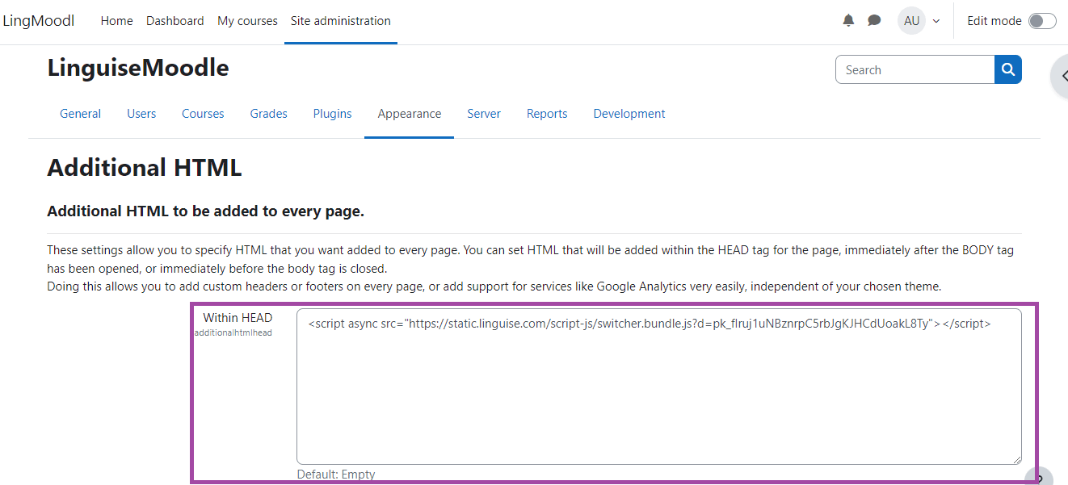Click the Edit mode label
Image resolution: width=1068 pixels, height=485 pixels.
pyautogui.click(x=994, y=21)
